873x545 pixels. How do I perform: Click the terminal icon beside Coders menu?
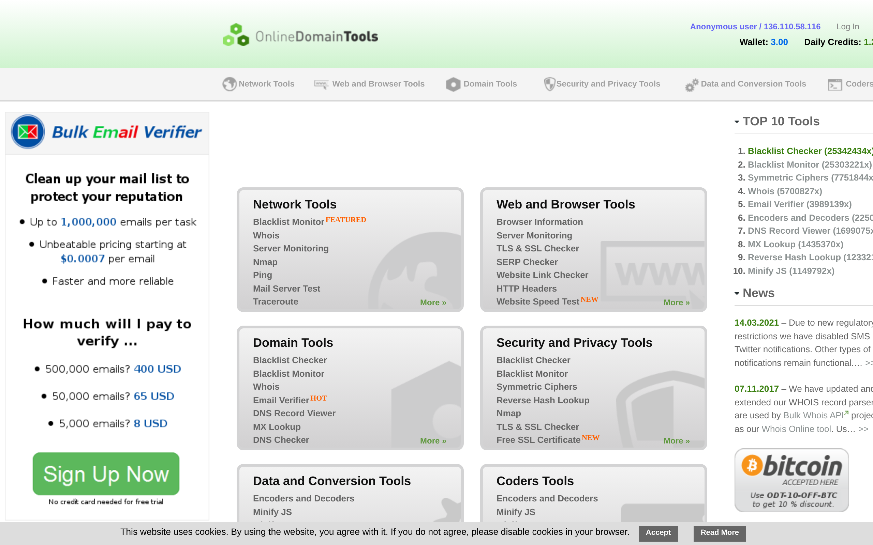point(834,85)
